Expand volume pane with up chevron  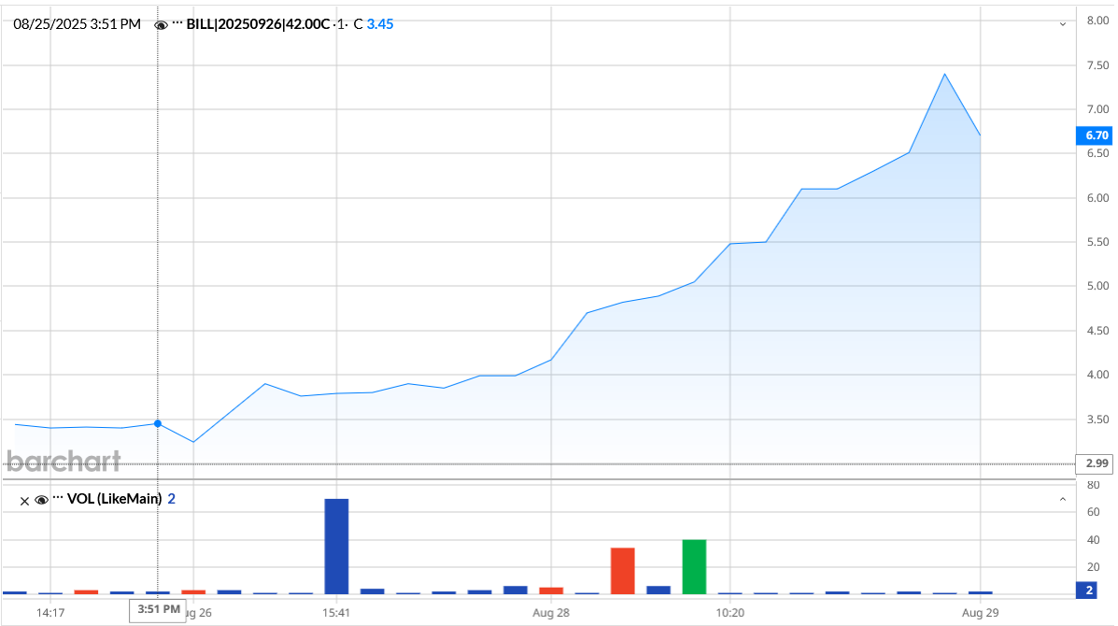[x=1062, y=500]
